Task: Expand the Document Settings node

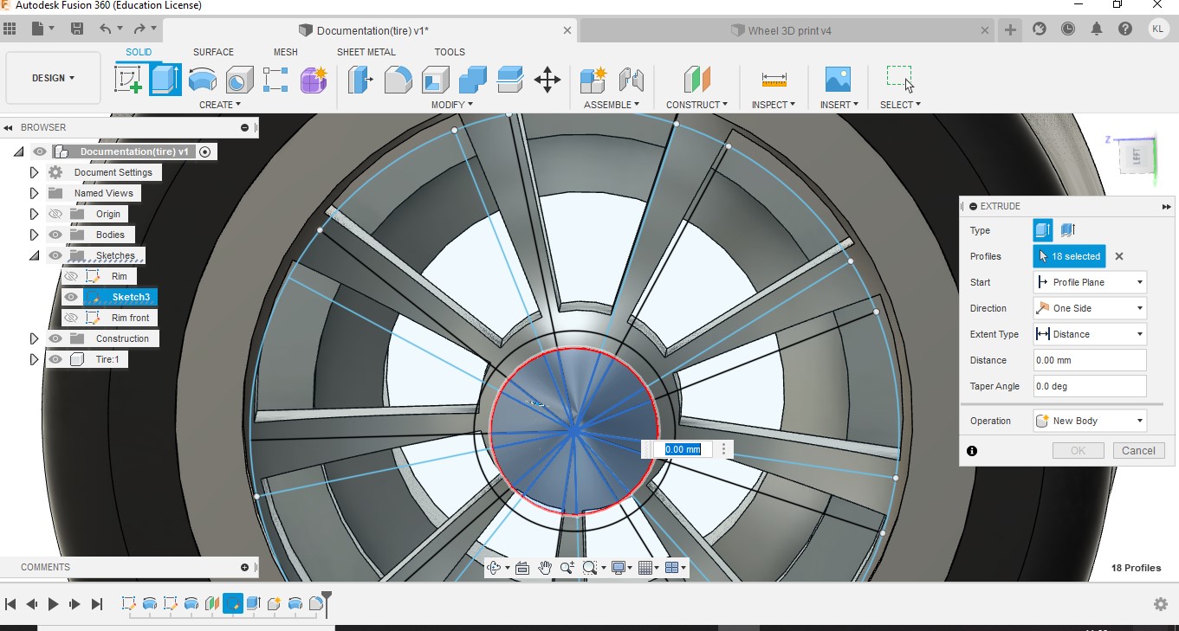Action: (x=35, y=172)
